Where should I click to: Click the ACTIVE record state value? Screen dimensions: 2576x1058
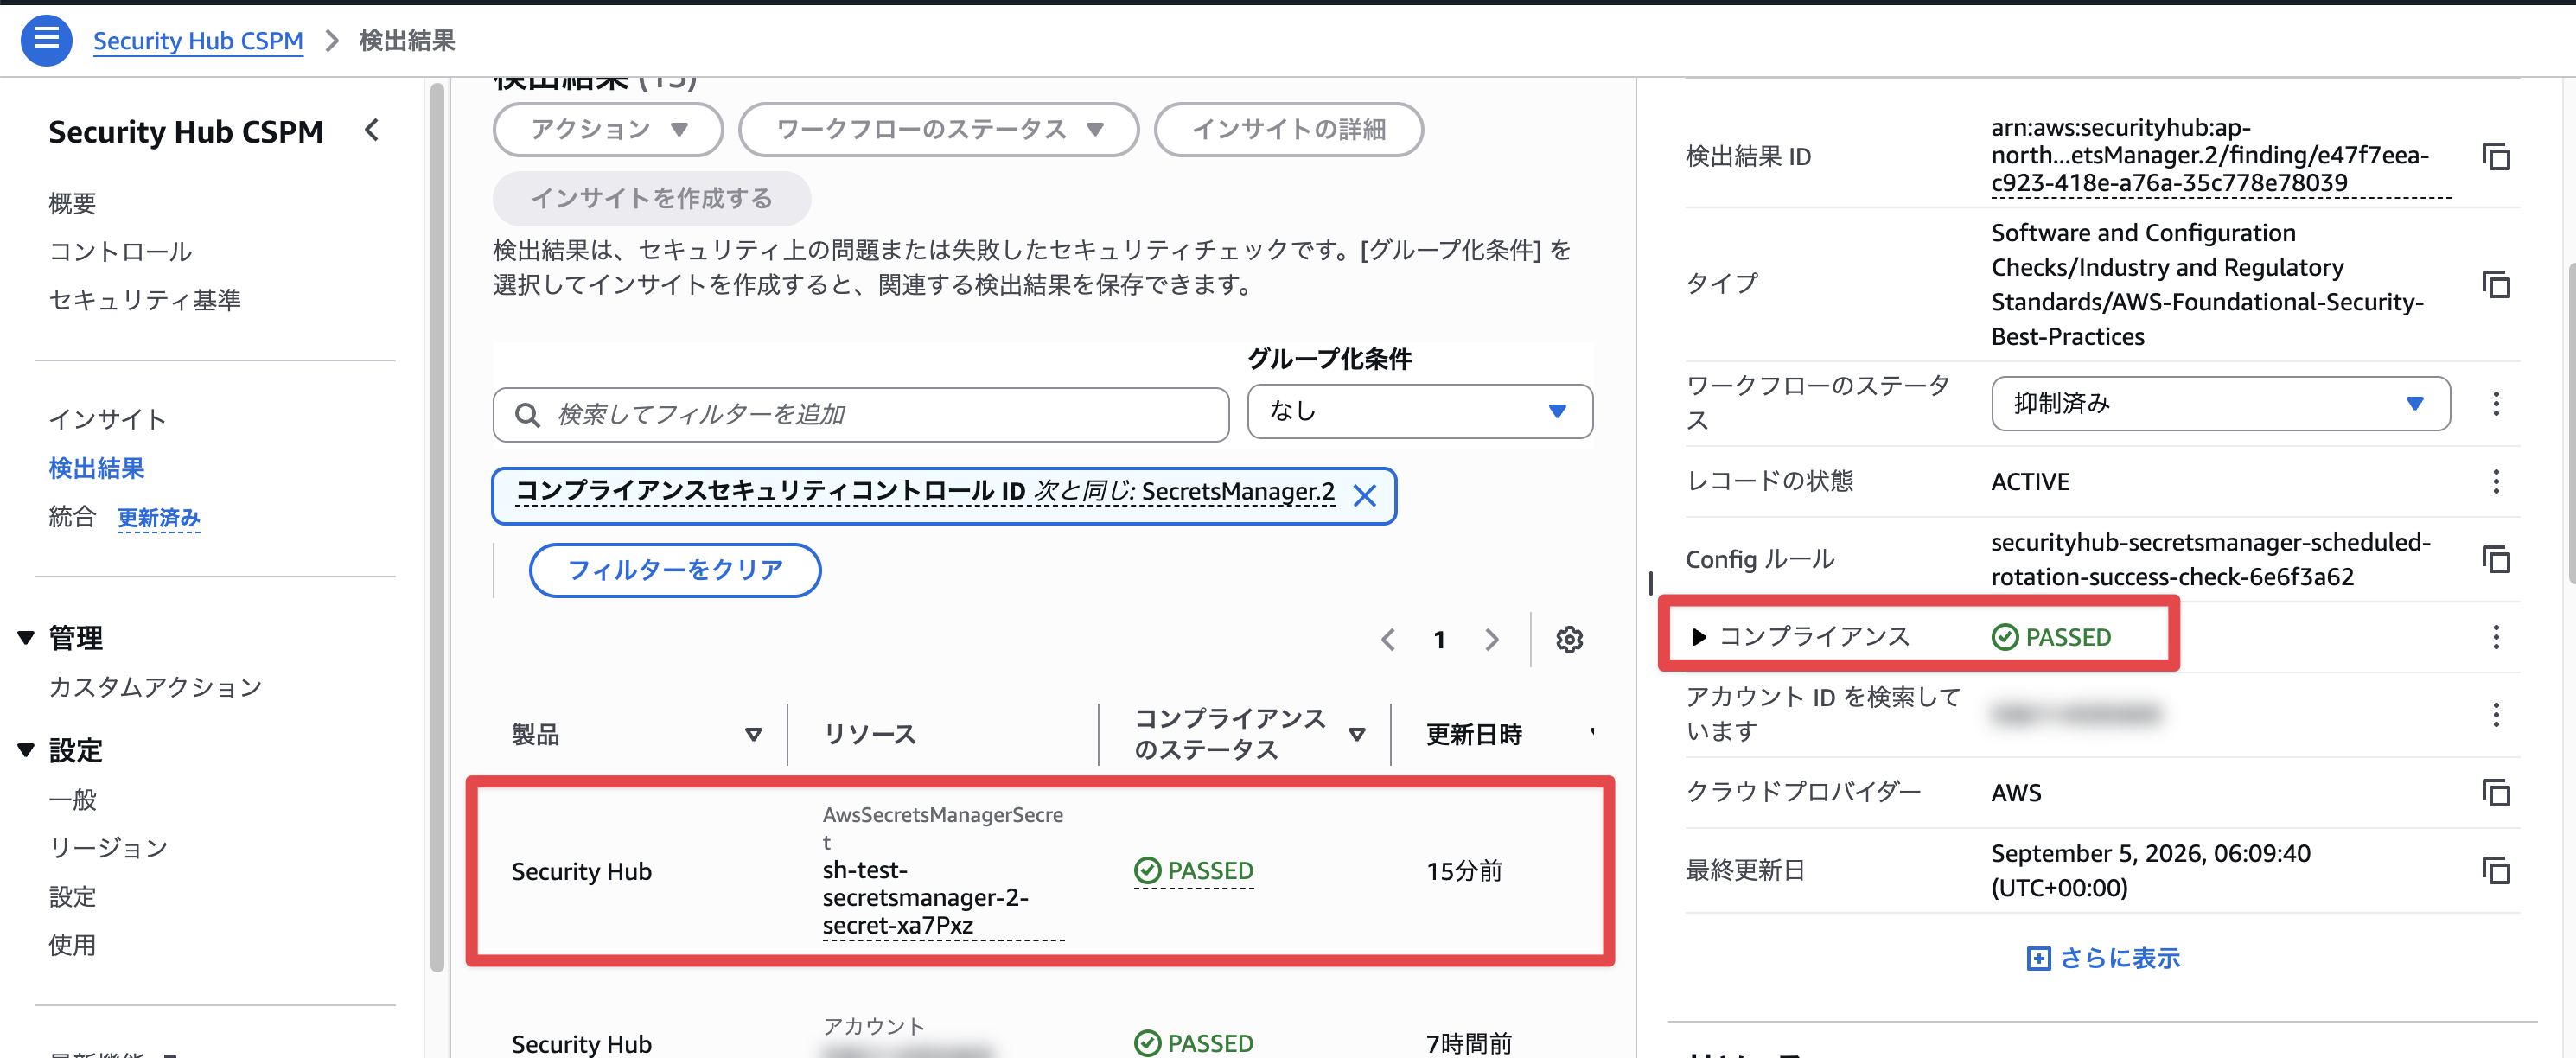pos(2030,481)
